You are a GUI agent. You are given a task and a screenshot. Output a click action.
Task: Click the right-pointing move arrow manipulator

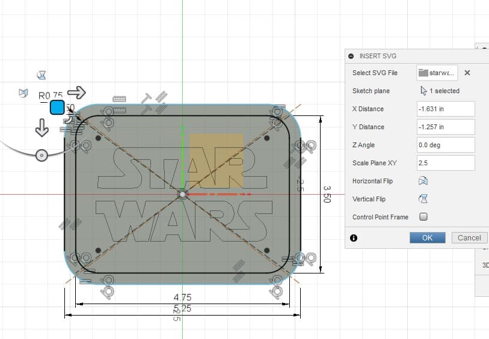(77, 93)
